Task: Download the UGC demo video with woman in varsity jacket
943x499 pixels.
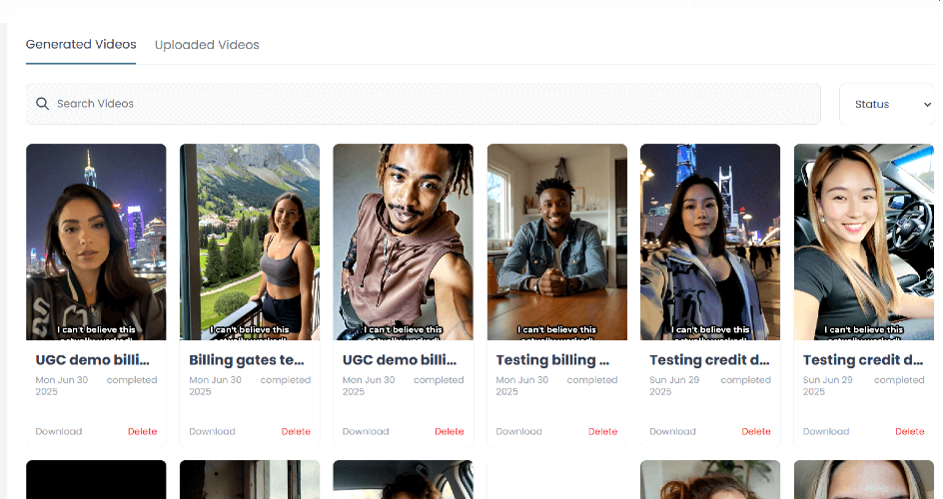Action: click(58, 431)
